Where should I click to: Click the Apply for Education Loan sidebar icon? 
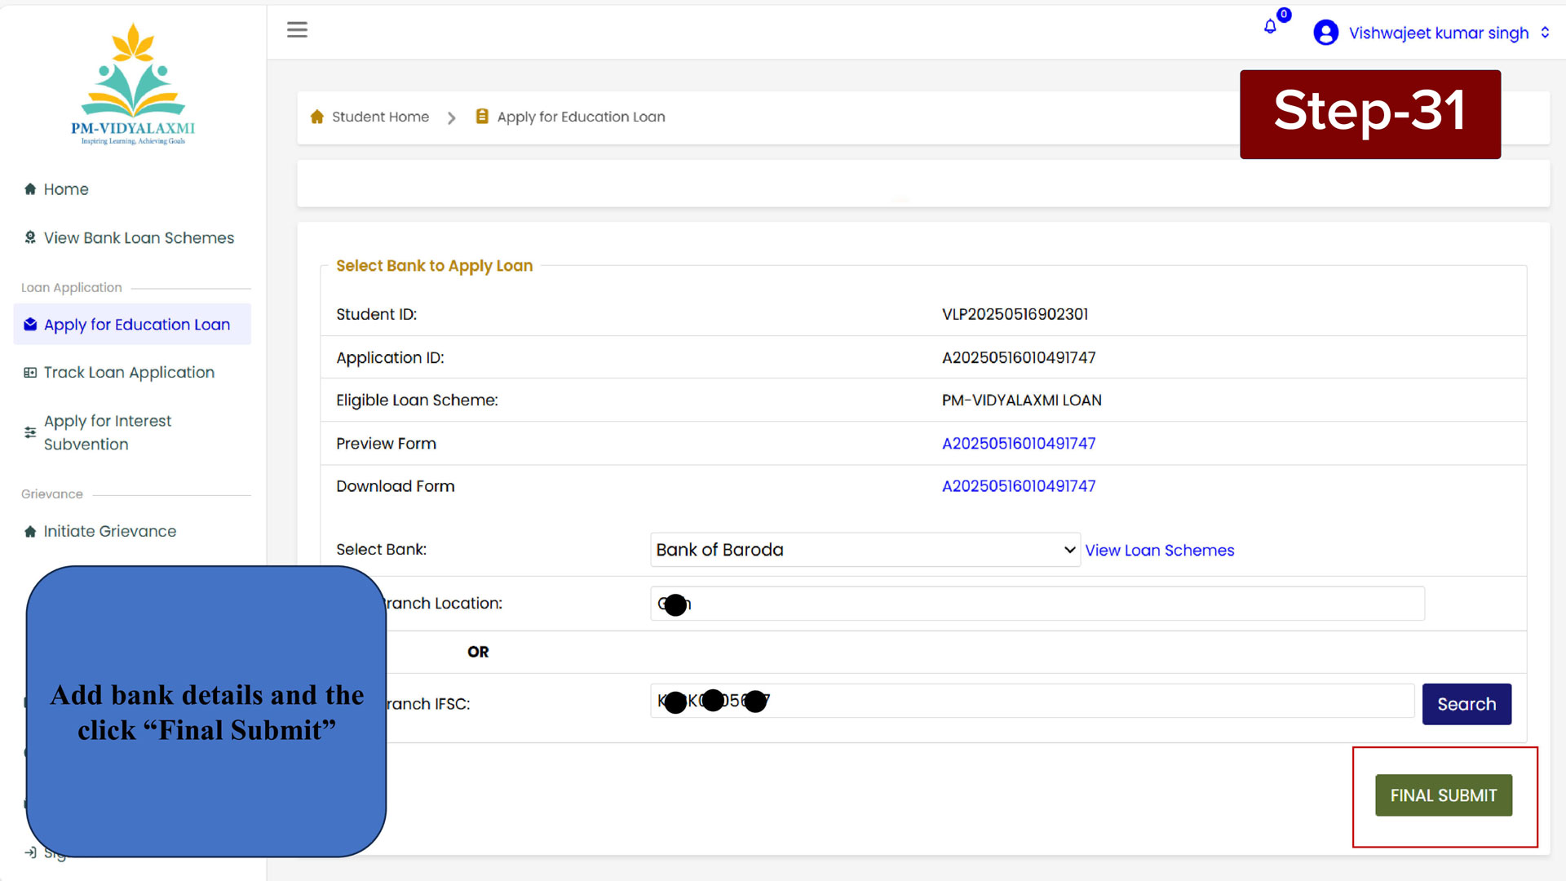[30, 325]
